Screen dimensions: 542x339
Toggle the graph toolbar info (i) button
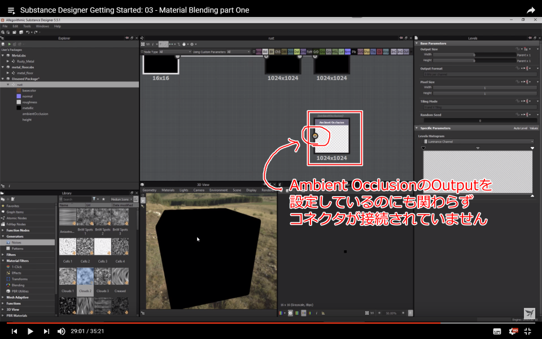click(152, 44)
